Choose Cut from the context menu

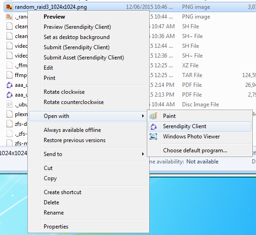click(x=48, y=168)
